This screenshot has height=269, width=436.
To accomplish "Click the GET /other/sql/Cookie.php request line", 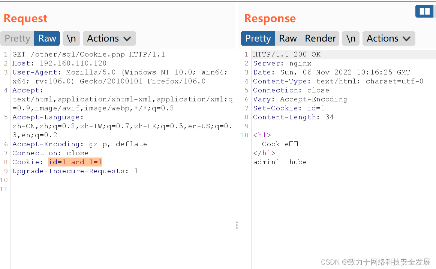I will 89,54.
